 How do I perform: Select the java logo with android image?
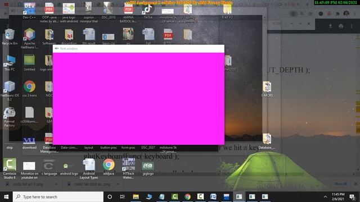pos(69,12)
